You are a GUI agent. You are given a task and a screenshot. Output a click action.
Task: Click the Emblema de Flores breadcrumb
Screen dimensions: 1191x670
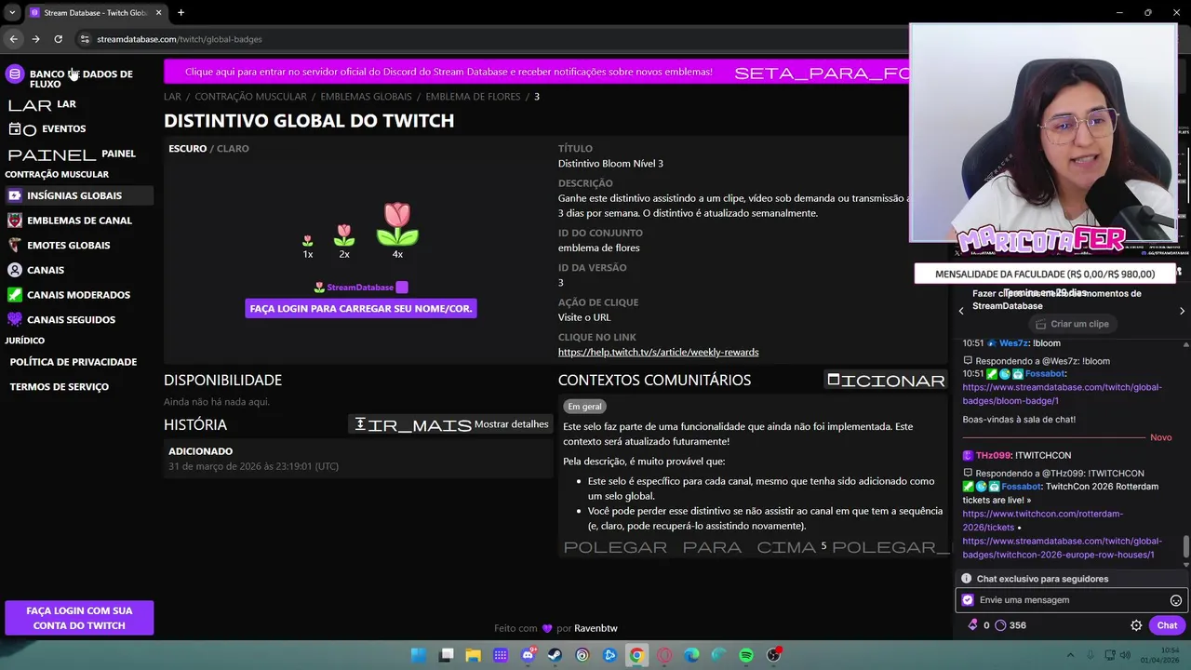tap(473, 97)
